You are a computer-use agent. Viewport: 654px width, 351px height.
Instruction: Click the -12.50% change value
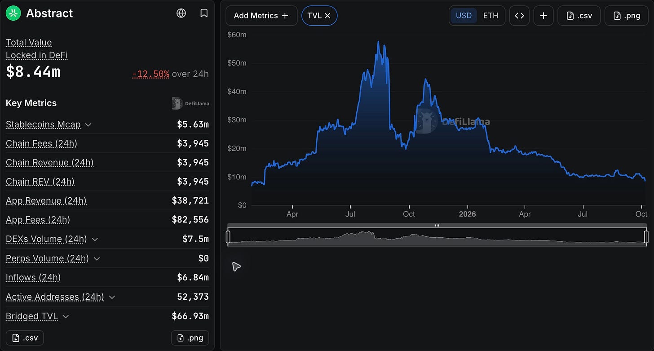click(151, 74)
